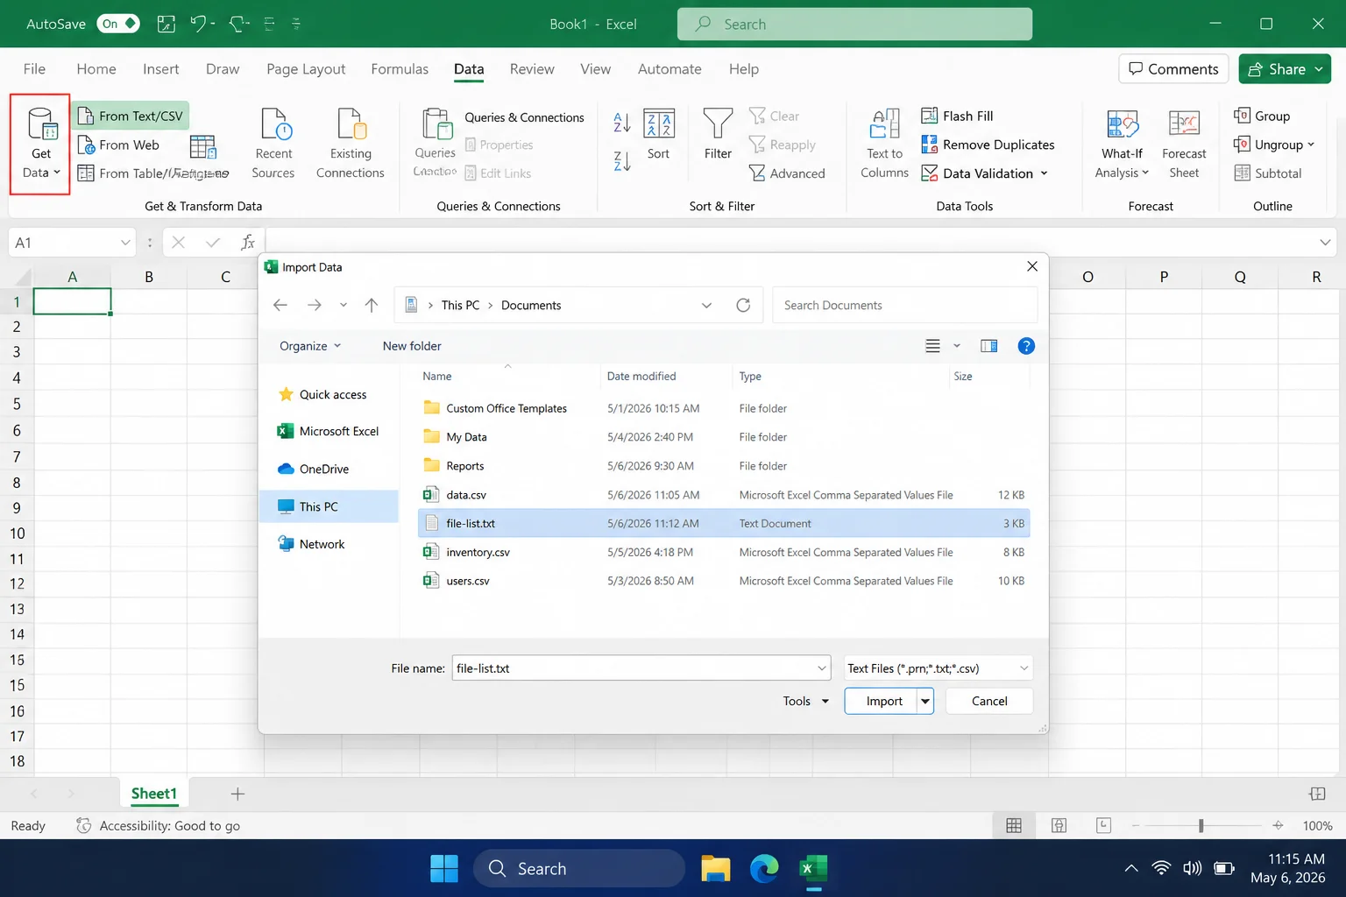Go to the Review tab
Viewport: 1346px width, 897px height.
(x=532, y=69)
